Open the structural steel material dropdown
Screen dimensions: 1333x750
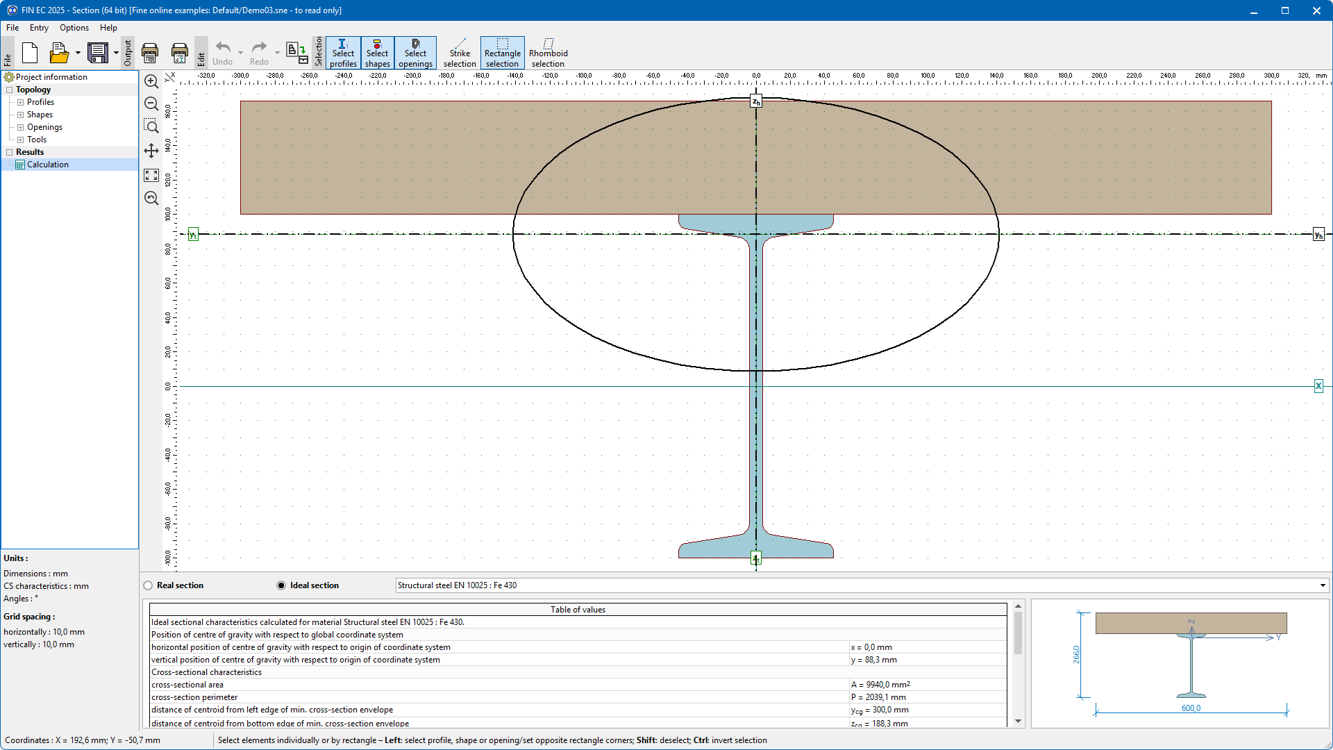(x=1322, y=585)
